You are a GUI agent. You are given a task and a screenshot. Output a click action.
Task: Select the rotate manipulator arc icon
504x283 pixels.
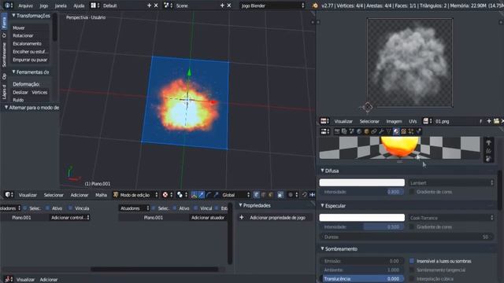209,195
